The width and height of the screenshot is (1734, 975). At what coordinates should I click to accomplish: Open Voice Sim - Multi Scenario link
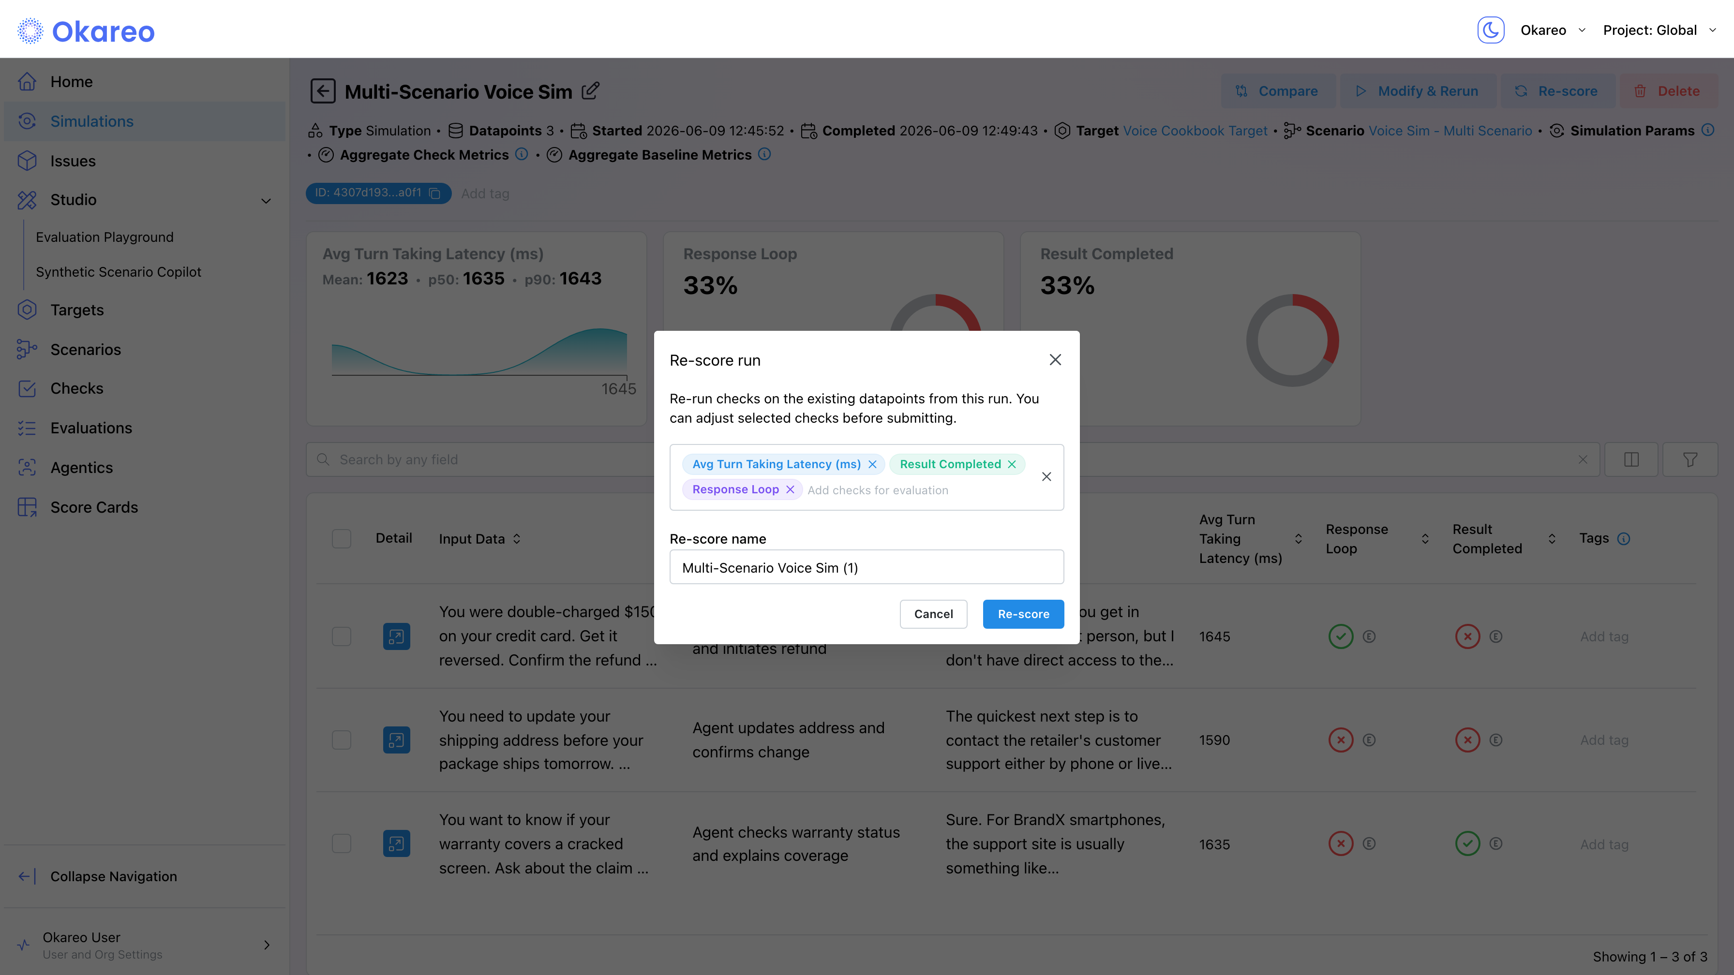(1450, 131)
